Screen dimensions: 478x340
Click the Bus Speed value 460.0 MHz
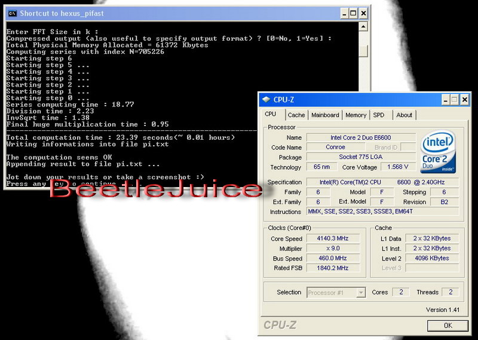[333, 258]
